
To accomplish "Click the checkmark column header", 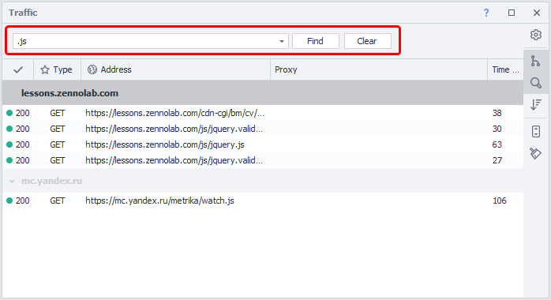I will coord(18,69).
